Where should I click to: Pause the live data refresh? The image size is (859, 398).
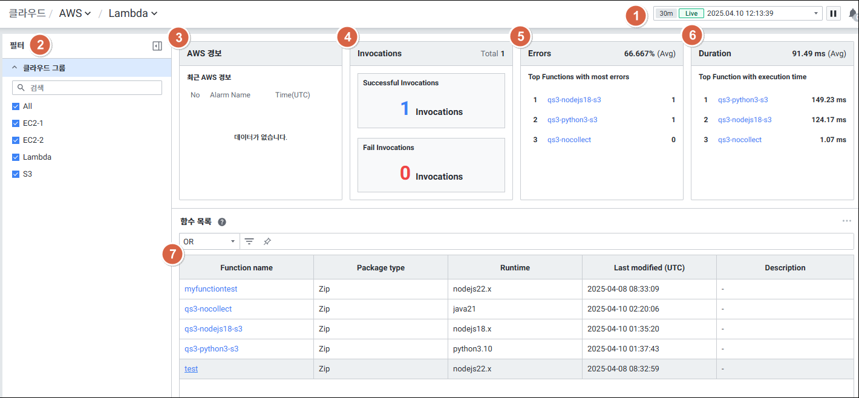(x=833, y=13)
